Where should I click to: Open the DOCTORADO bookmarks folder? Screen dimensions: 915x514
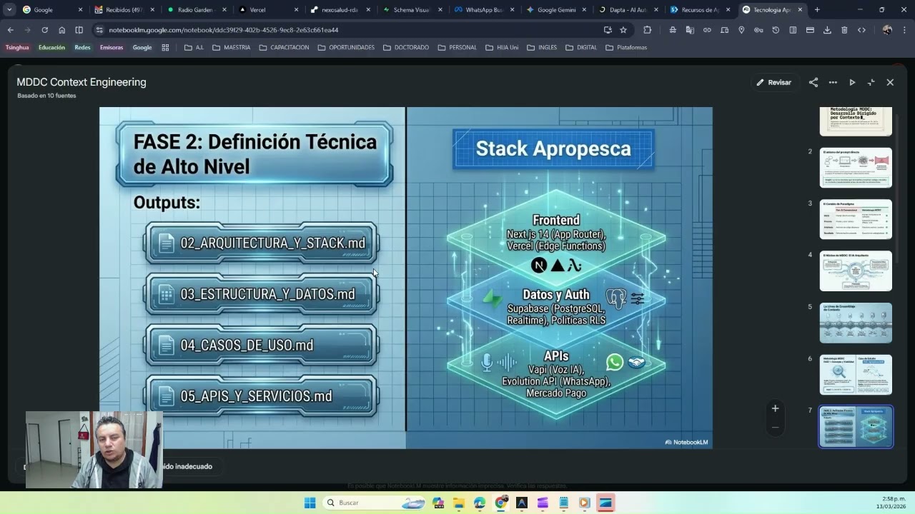coord(405,48)
